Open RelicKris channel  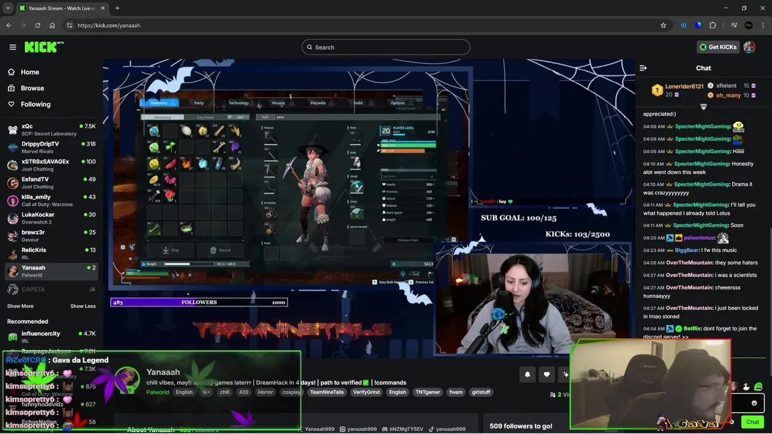tap(51, 253)
